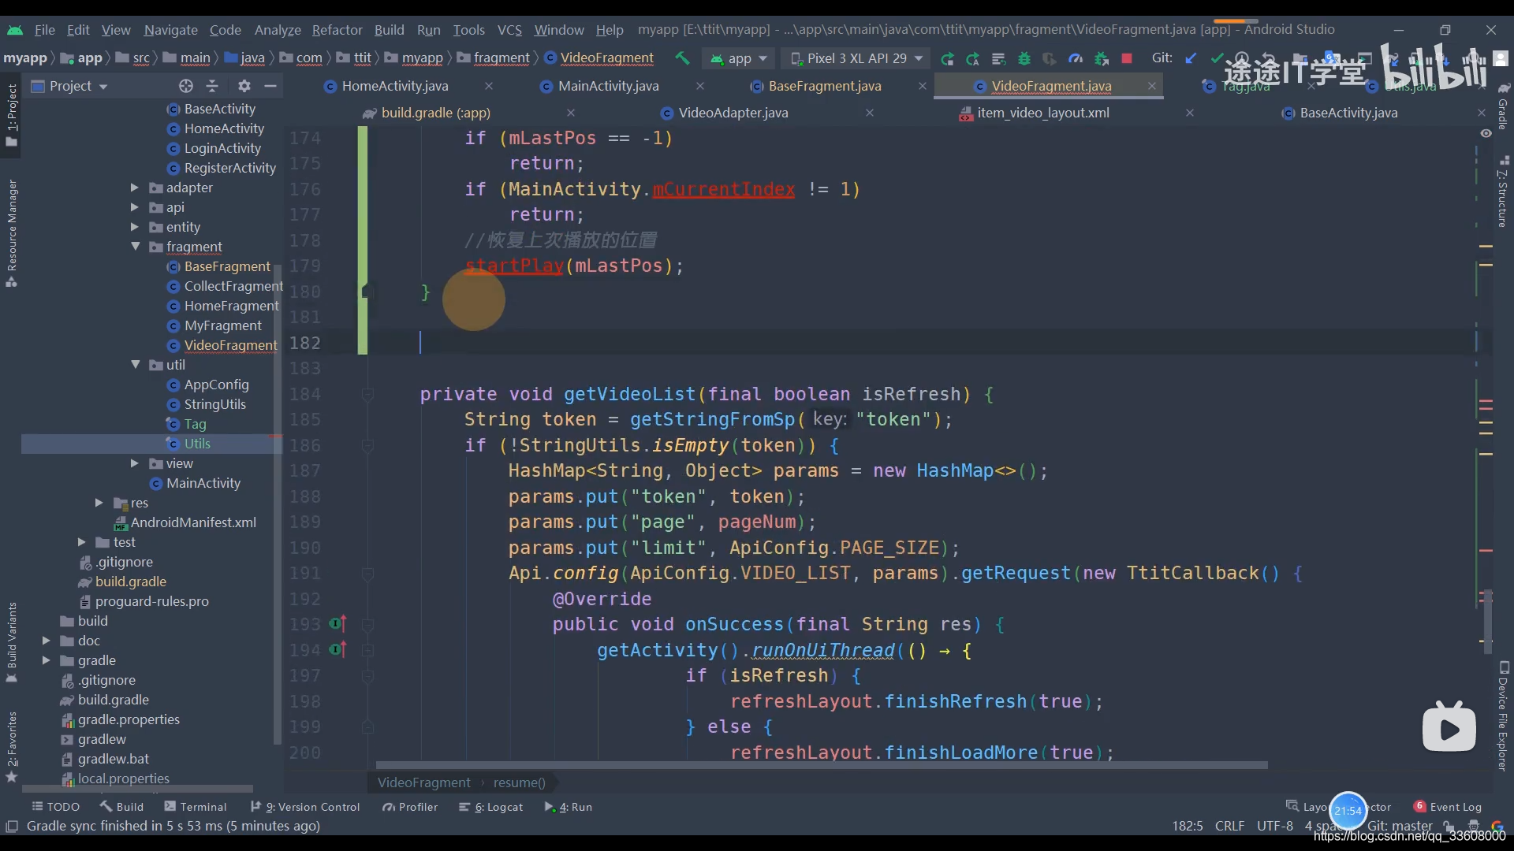Image resolution: width=1514 pixels, height=851 pixels.
Task: Click the Debug app bug icon
Action: tap(1024, 58)
